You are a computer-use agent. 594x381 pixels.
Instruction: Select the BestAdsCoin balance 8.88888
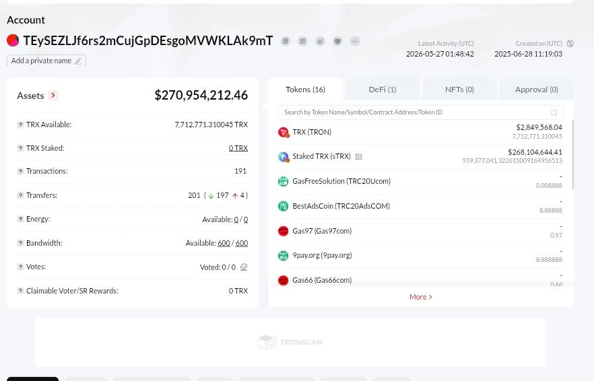pos(551,211)
